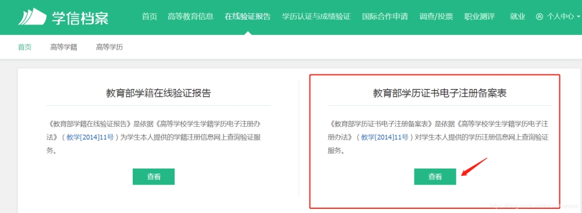Expand the 个人中心 dropdown arrow
This screenshot has width=582, height=213.
pyautogui.click(x=579, y=17)
